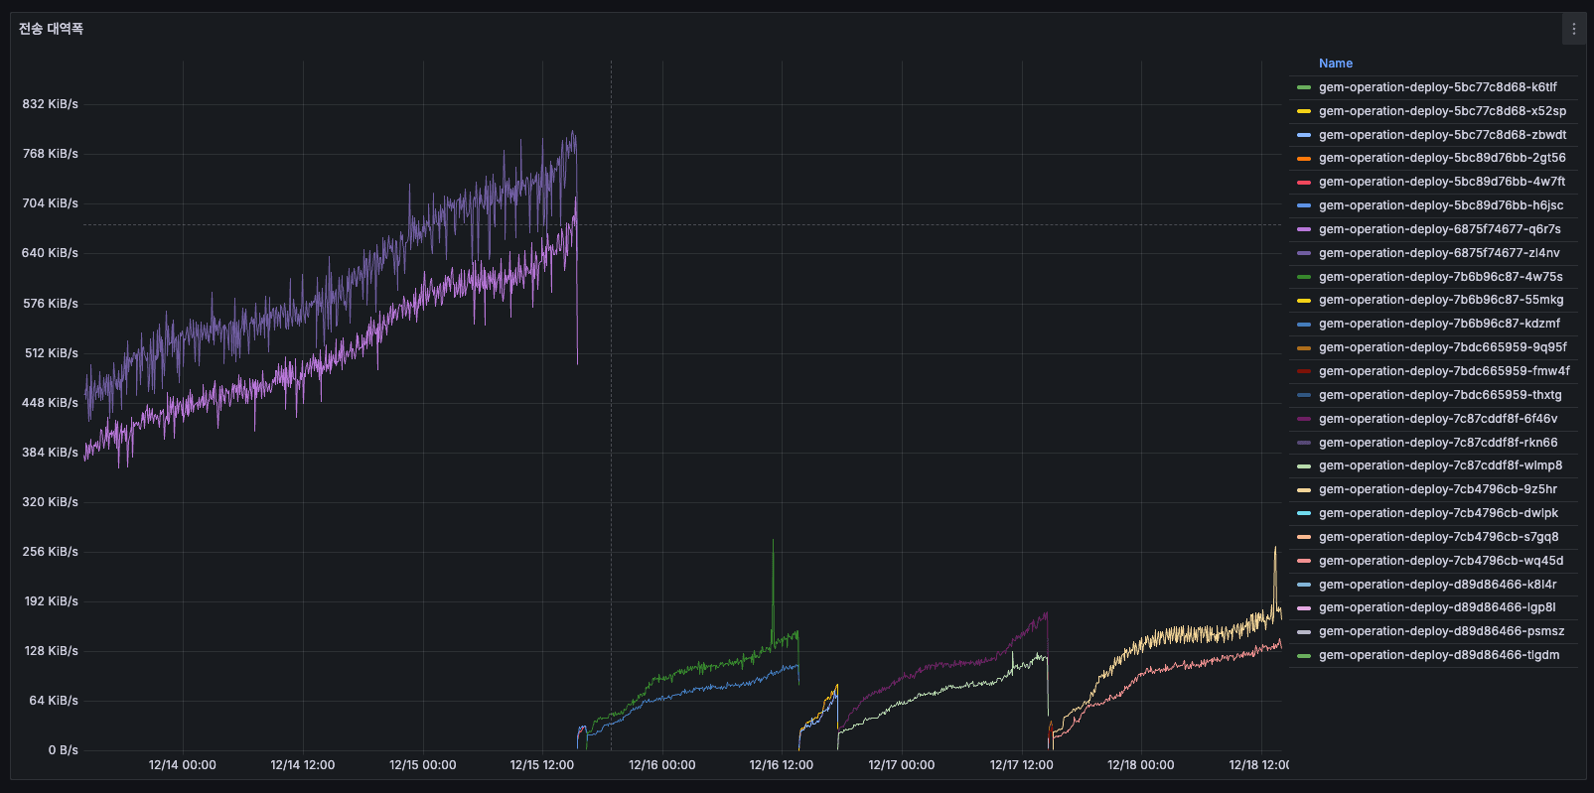The width and height of the screenshot is (1594, 793).
Task: Select legend entry gem-operation-deploy-d89d86466-psmsz
Action: [x=1441, y=631]
